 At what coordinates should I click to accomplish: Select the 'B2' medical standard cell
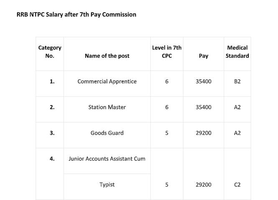point(237,81)
